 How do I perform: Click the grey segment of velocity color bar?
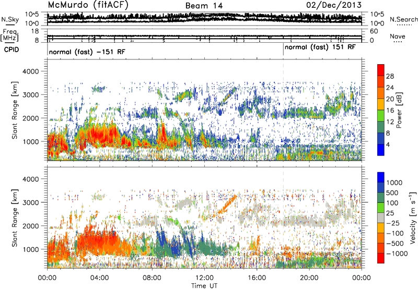[381, 218]
